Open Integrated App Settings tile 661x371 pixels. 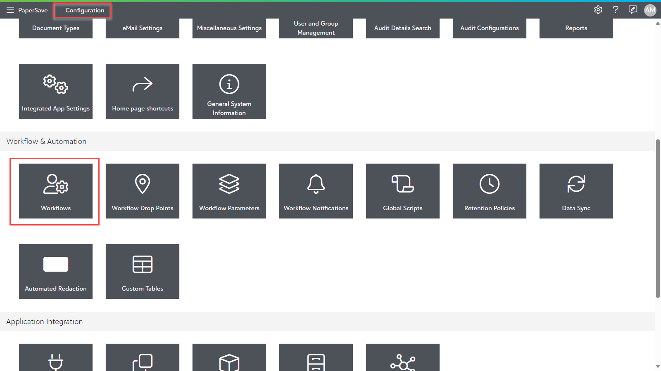click(x=56, y=91)
